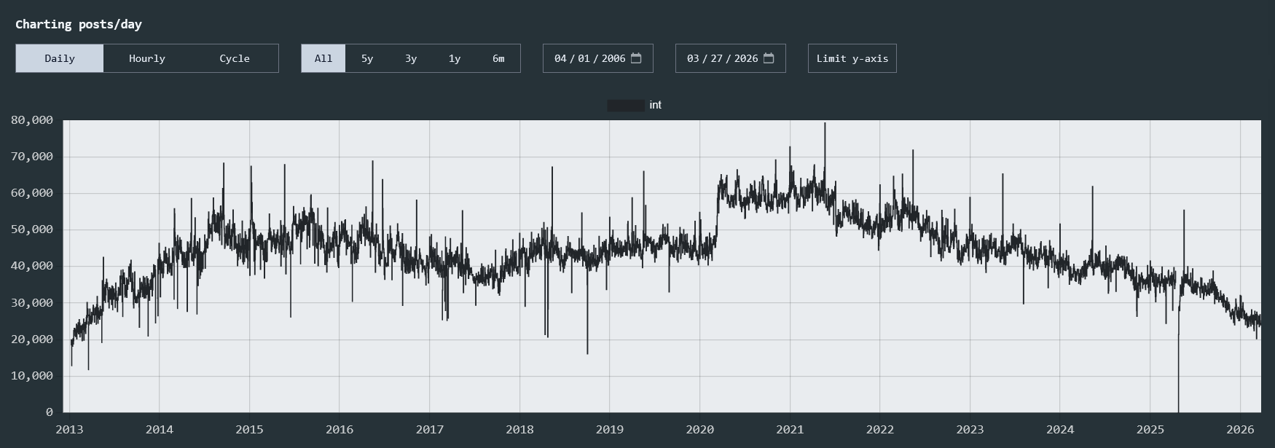The height and width of the screenshot is (448, 1275).
Task: Click the int legend label
Action: (x=656, y=105)
